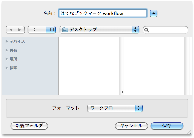Viewport: 194px width, 138px height.
Task: Expand the デバイス sidebar section
Action: 7,41
